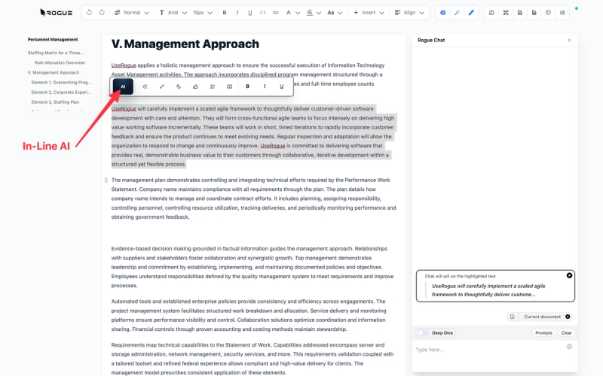Open the Normal paragraph style dropdown
The height and width of the screenshot is (376, 603).
131,13
